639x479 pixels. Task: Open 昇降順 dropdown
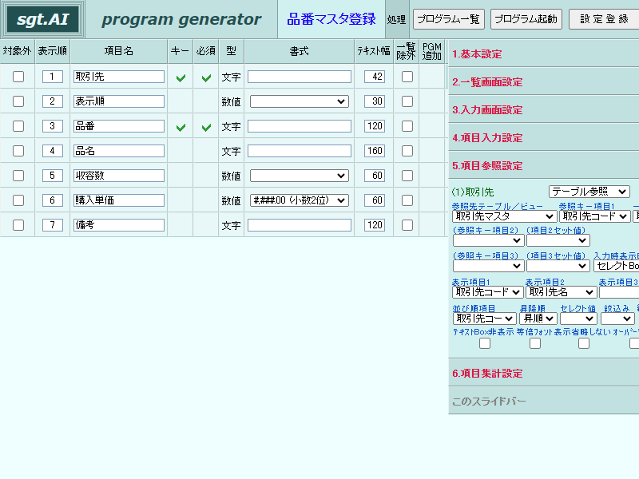pos(538,319)
